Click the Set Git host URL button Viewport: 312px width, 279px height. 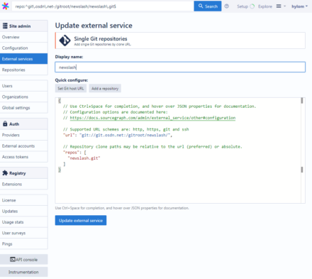pos(71,88)
